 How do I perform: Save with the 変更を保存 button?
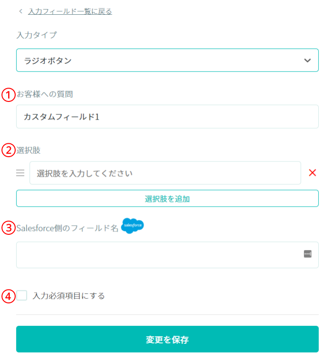167,339
